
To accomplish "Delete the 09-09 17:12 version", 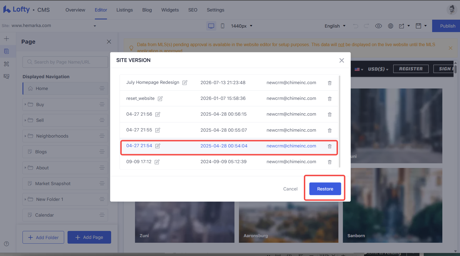I will 330,162.
